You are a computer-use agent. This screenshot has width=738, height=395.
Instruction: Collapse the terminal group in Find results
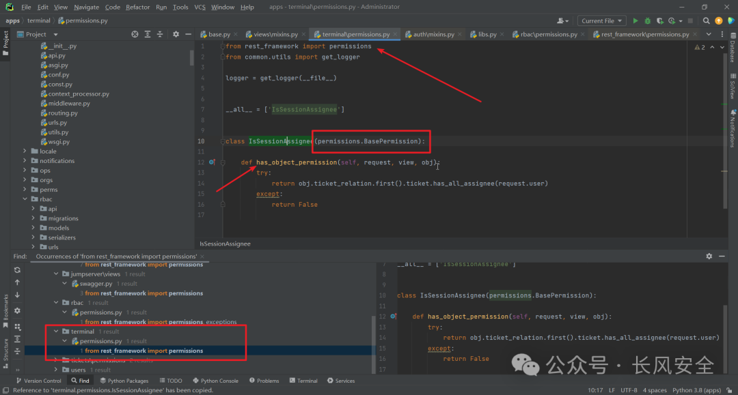56,332
